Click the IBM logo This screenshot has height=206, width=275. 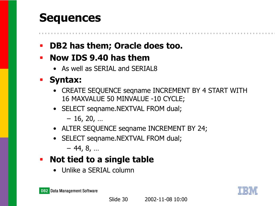pyautogui.click(x=248, y=191)
